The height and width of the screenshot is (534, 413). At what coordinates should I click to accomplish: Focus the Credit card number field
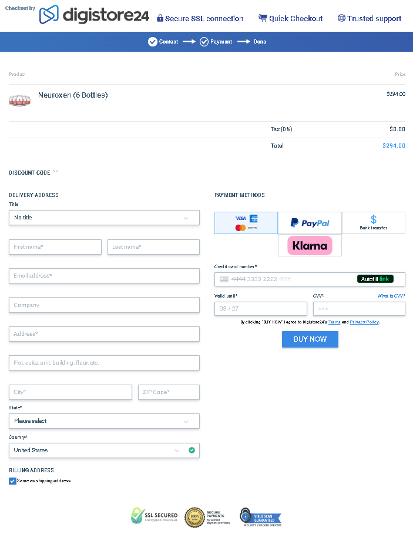pyautogui.click(x=310, y=279)
